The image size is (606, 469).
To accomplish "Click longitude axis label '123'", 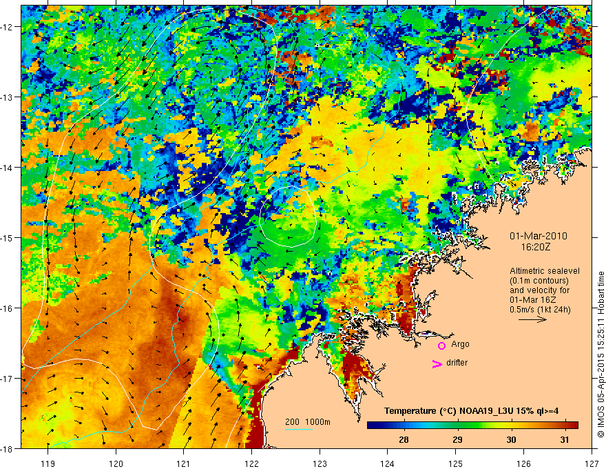I will (320, 463).
